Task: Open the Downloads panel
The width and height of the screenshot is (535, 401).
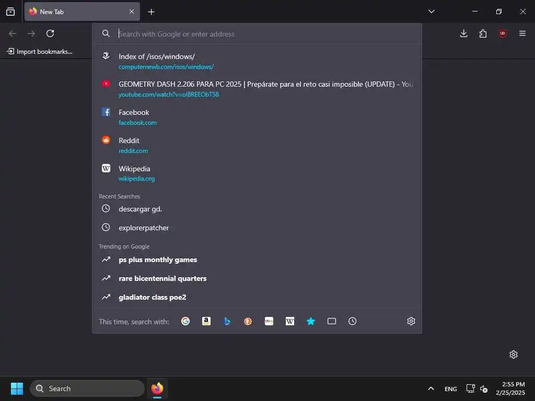Action: (x=464, y=33)
